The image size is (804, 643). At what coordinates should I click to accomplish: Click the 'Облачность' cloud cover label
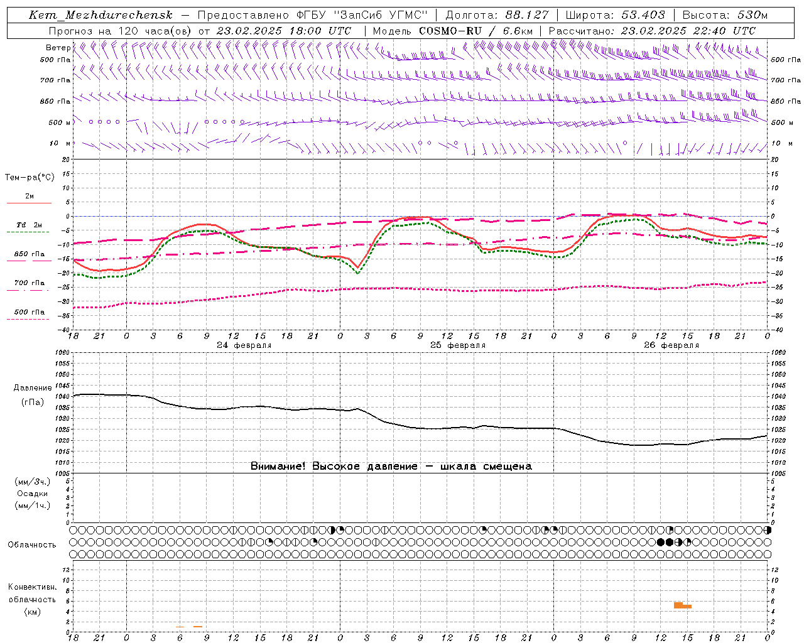[32, 545]
